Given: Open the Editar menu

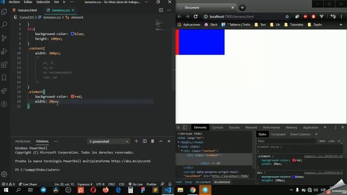Looking at the screenshot, I should (x=28, y=2).
